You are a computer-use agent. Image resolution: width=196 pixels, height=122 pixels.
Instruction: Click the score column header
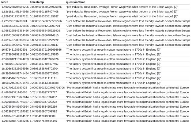pyautogui.click(x=4, y=2)
